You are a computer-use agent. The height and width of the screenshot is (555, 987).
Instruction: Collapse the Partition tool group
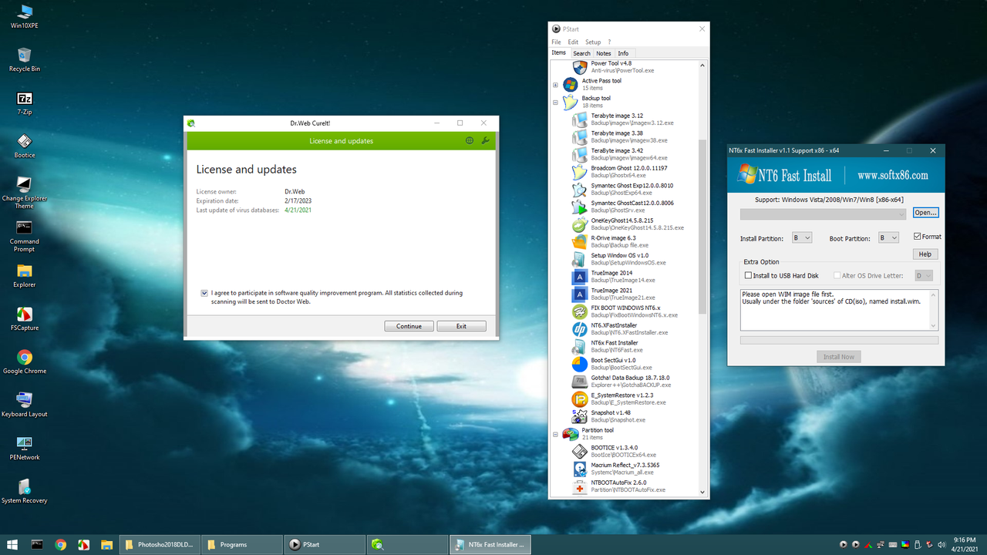555,434
